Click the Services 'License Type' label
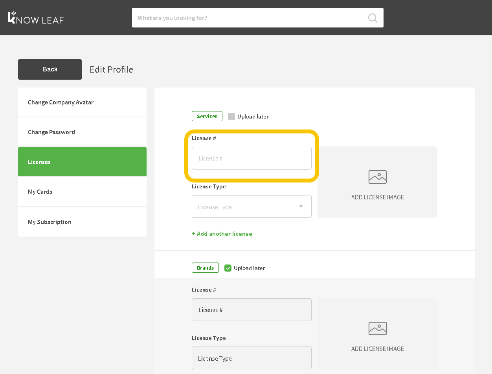This screenshot has height=374, width=492. click(x=209, y=186)
